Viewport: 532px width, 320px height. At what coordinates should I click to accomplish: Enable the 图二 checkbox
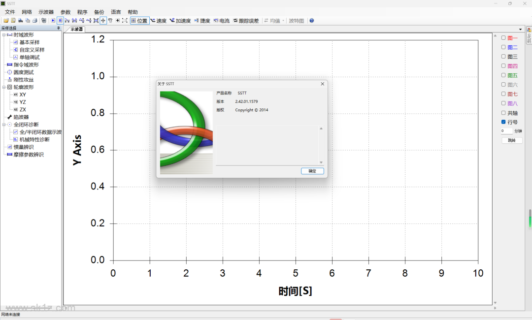click(503, 47)
